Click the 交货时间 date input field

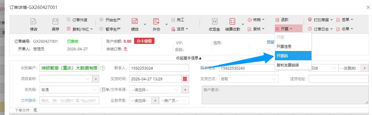click(155, 79)
